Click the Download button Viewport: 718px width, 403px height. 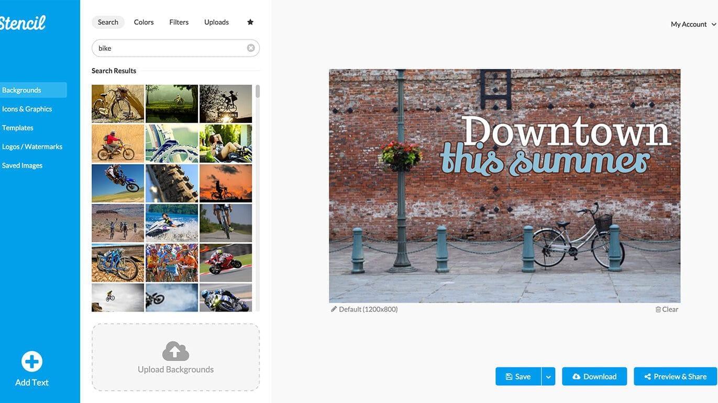pyautogui.click(x=594, y=376)
